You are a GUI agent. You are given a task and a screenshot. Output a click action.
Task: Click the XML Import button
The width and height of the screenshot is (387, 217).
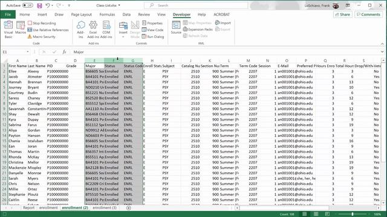(223, 23)
